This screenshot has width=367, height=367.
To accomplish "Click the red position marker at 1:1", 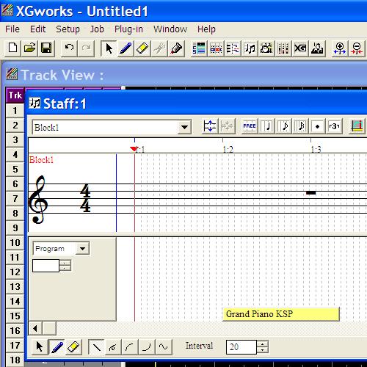I will [134, 149].
